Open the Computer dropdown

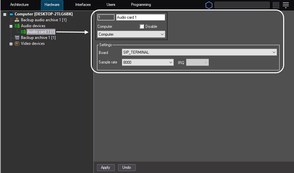131,34
